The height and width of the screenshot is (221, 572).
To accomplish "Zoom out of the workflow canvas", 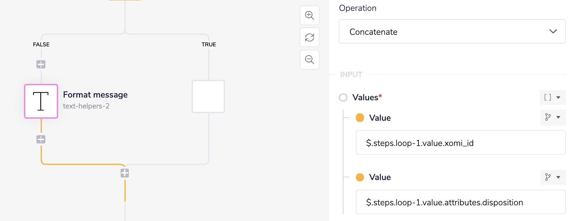I will coord(310,60).
